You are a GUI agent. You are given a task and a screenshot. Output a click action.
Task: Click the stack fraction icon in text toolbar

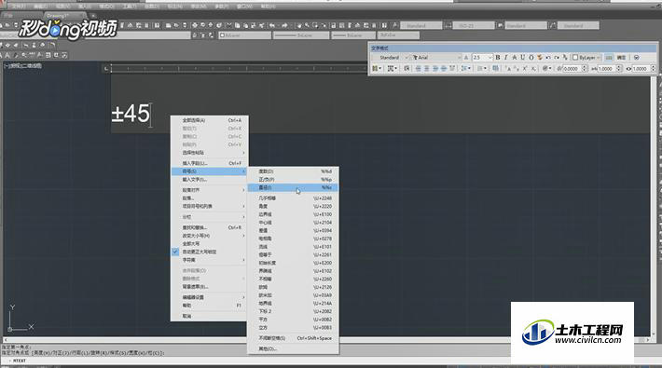[565, 58]
